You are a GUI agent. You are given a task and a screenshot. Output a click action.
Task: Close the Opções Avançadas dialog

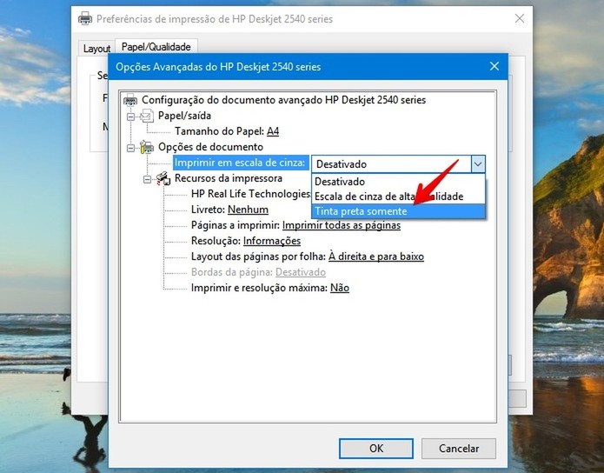pyautogui.click(x=494, y=66)
